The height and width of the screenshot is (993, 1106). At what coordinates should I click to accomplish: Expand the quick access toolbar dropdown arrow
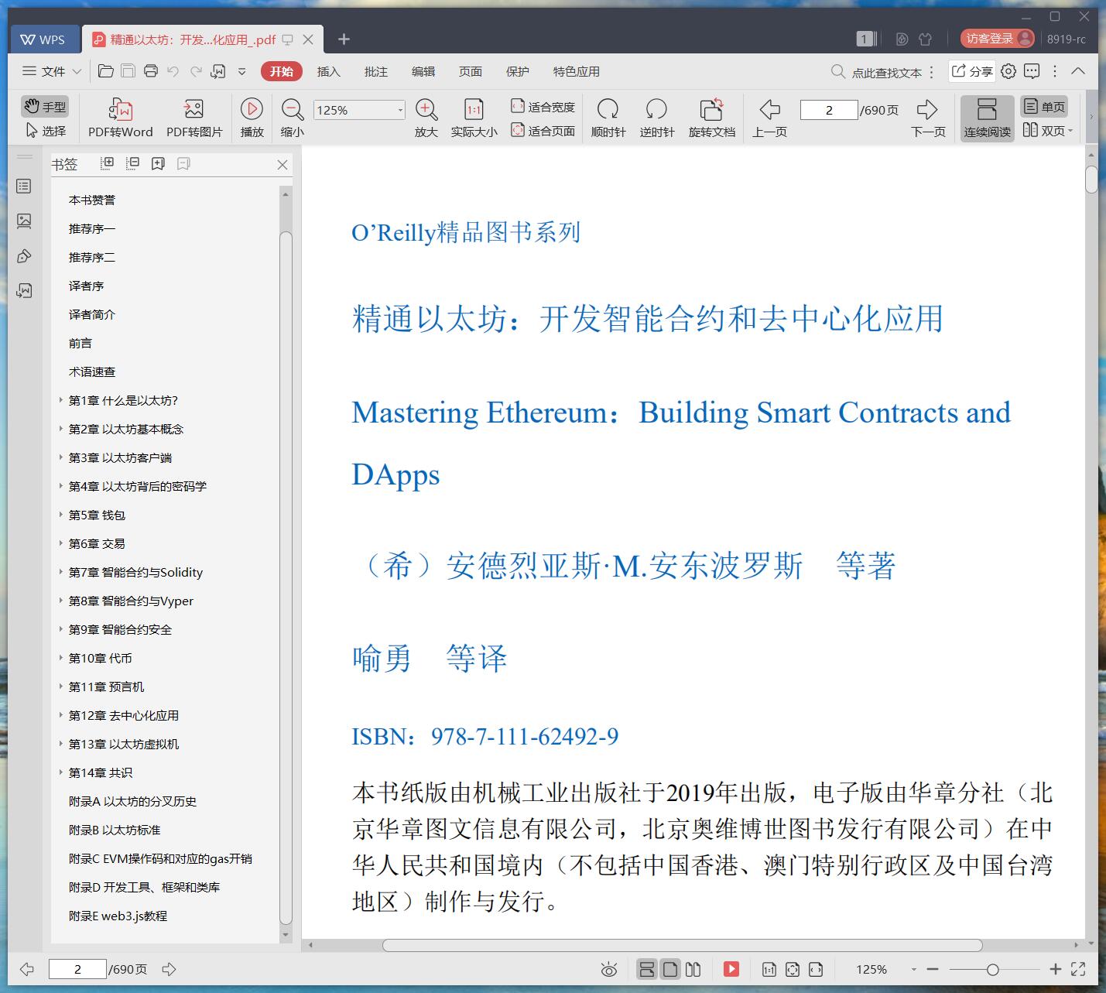[x=241, y=71]
